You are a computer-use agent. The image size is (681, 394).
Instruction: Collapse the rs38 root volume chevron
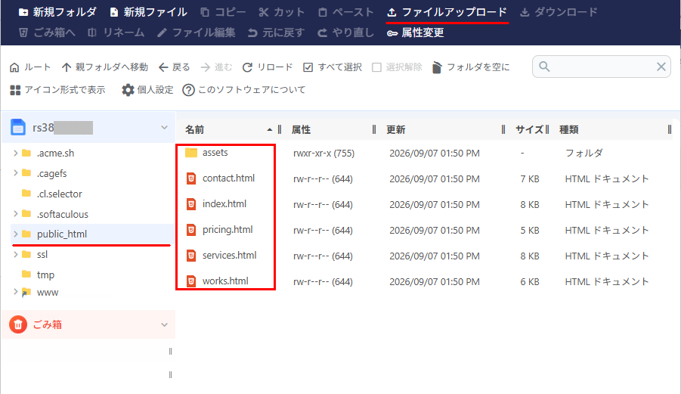click(x=164, y=128)
